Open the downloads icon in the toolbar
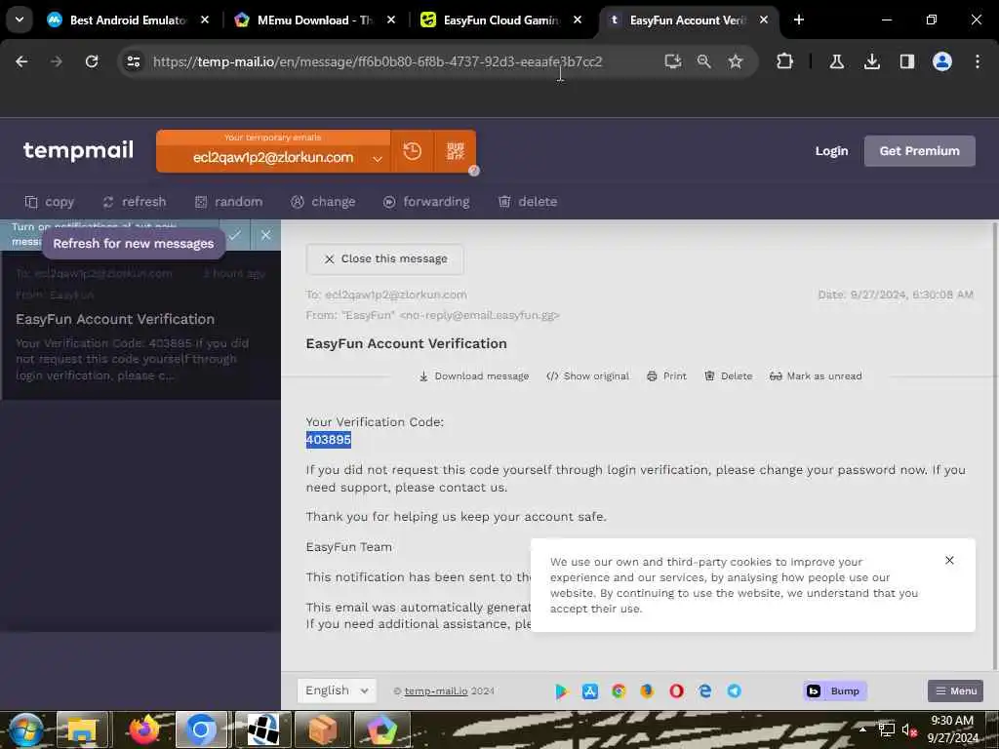 pyautogui.click(x=871, y=61)
